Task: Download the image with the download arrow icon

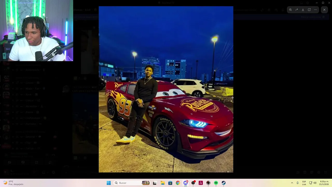Action: pyautogui.click(x=303, y=10)
